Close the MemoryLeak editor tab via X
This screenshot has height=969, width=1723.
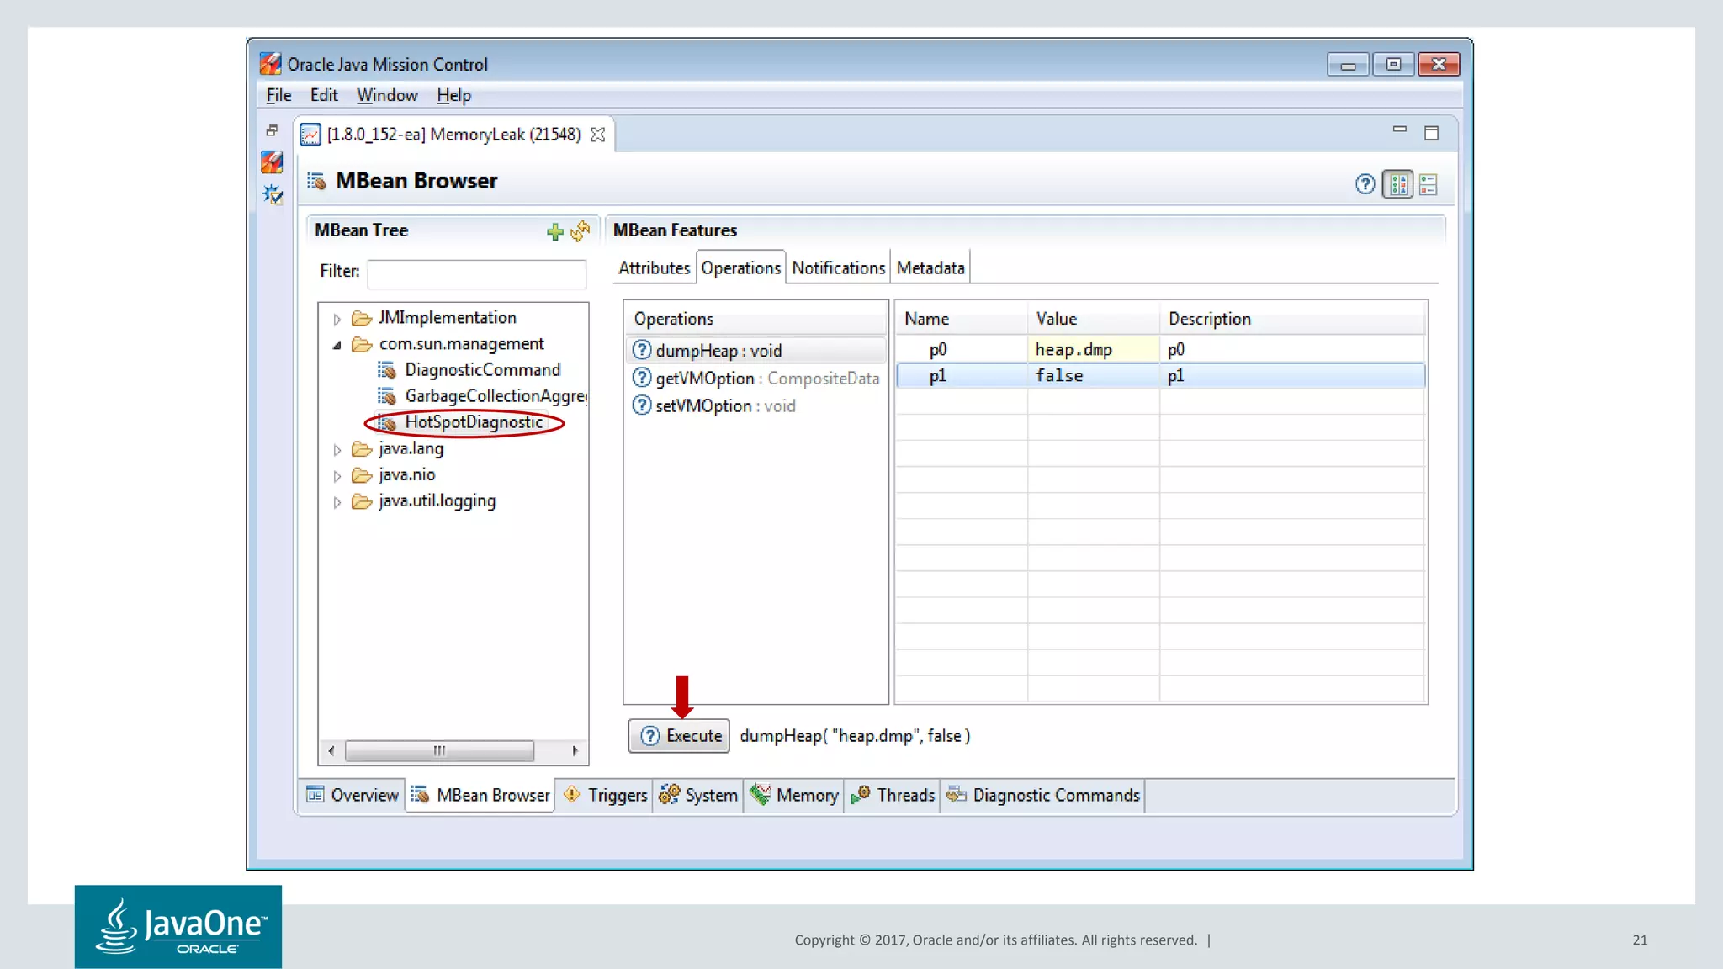click(598, 135)
